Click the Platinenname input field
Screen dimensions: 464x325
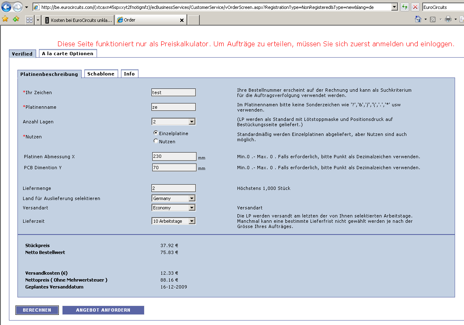coord(173,107)
